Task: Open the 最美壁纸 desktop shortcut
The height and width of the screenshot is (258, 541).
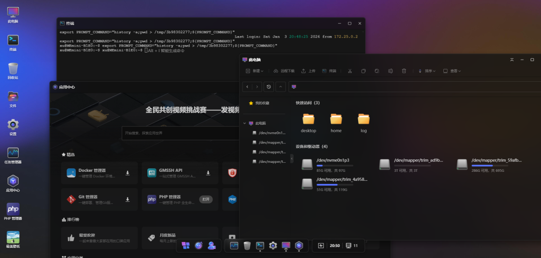Action: (13, 240)
